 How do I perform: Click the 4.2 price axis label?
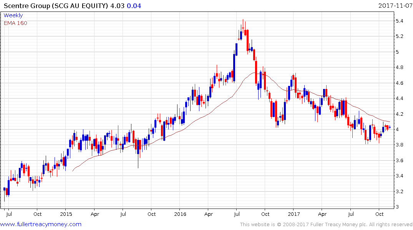[399, 114]
